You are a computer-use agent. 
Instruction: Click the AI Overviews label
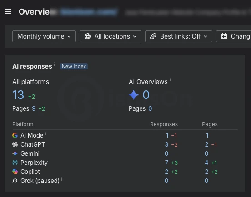(x=148, y=82)
